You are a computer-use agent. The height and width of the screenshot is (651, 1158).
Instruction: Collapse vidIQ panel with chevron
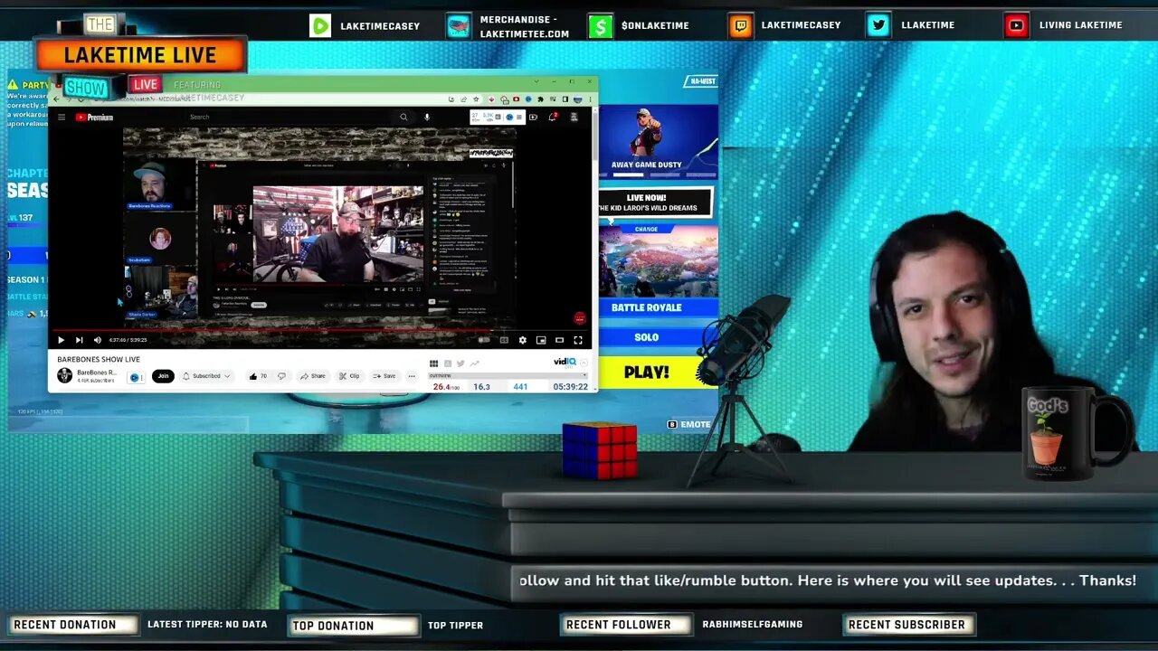click(x=584, y=363)
